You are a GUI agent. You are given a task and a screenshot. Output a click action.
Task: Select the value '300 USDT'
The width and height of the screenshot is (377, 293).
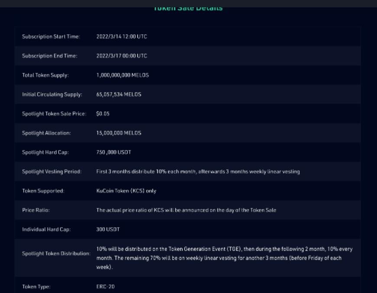coord(108,229)
